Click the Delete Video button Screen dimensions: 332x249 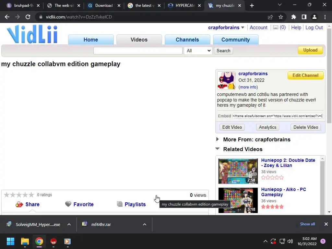pyautogui.click(x=306, y=127)
